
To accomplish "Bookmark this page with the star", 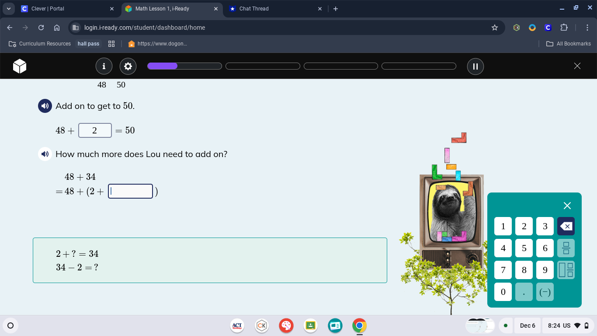I will (x=495, y=27).
